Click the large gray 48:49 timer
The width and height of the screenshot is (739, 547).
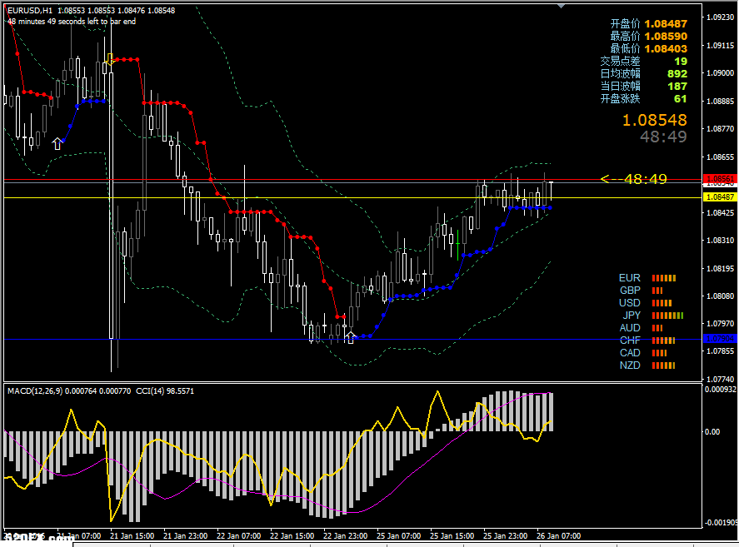tap(663, 137)
